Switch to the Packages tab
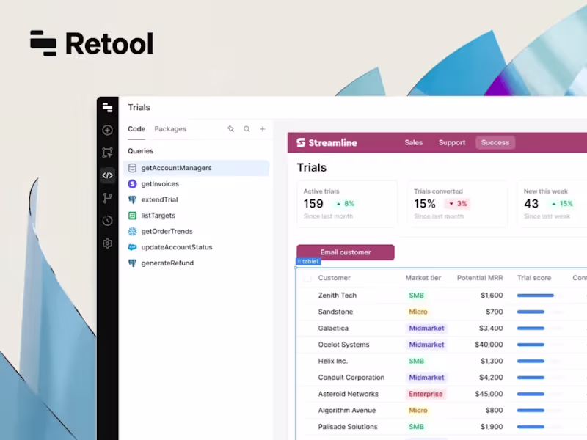The image size is (587, 440). (170, 129)
